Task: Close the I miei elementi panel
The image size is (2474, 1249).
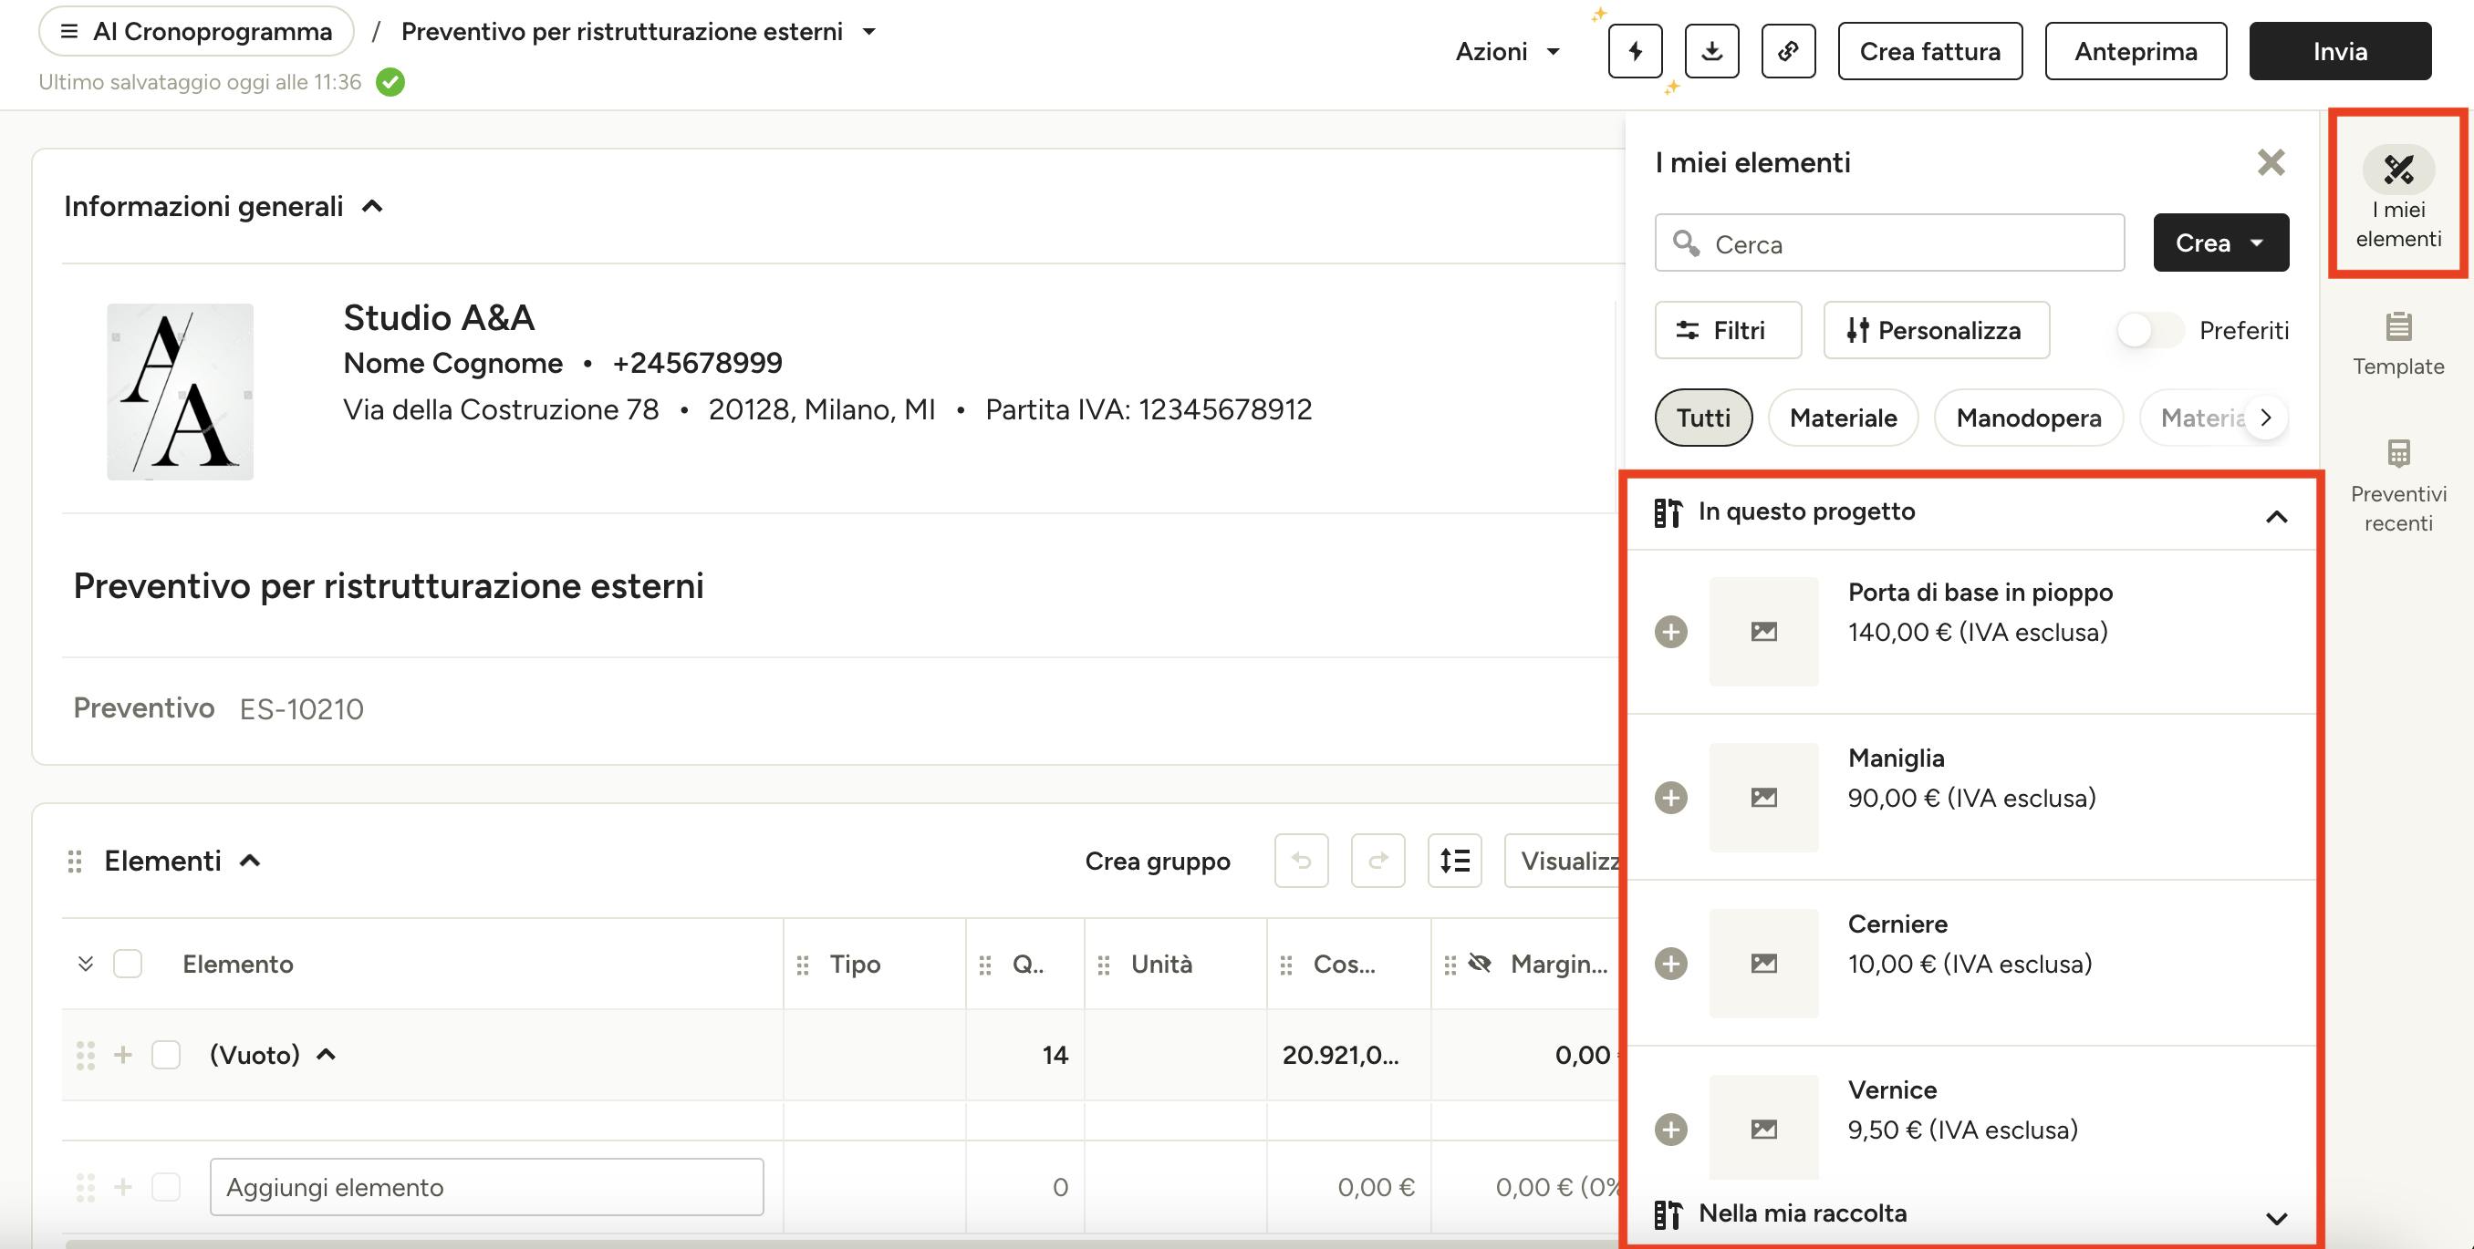Action: coord(2271,162)
